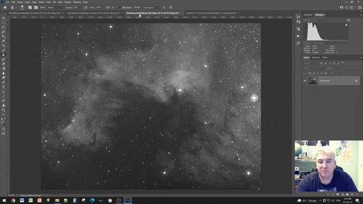Open Clone Source panel from options bar
363x204 pixels.
[x=36, y=7]
